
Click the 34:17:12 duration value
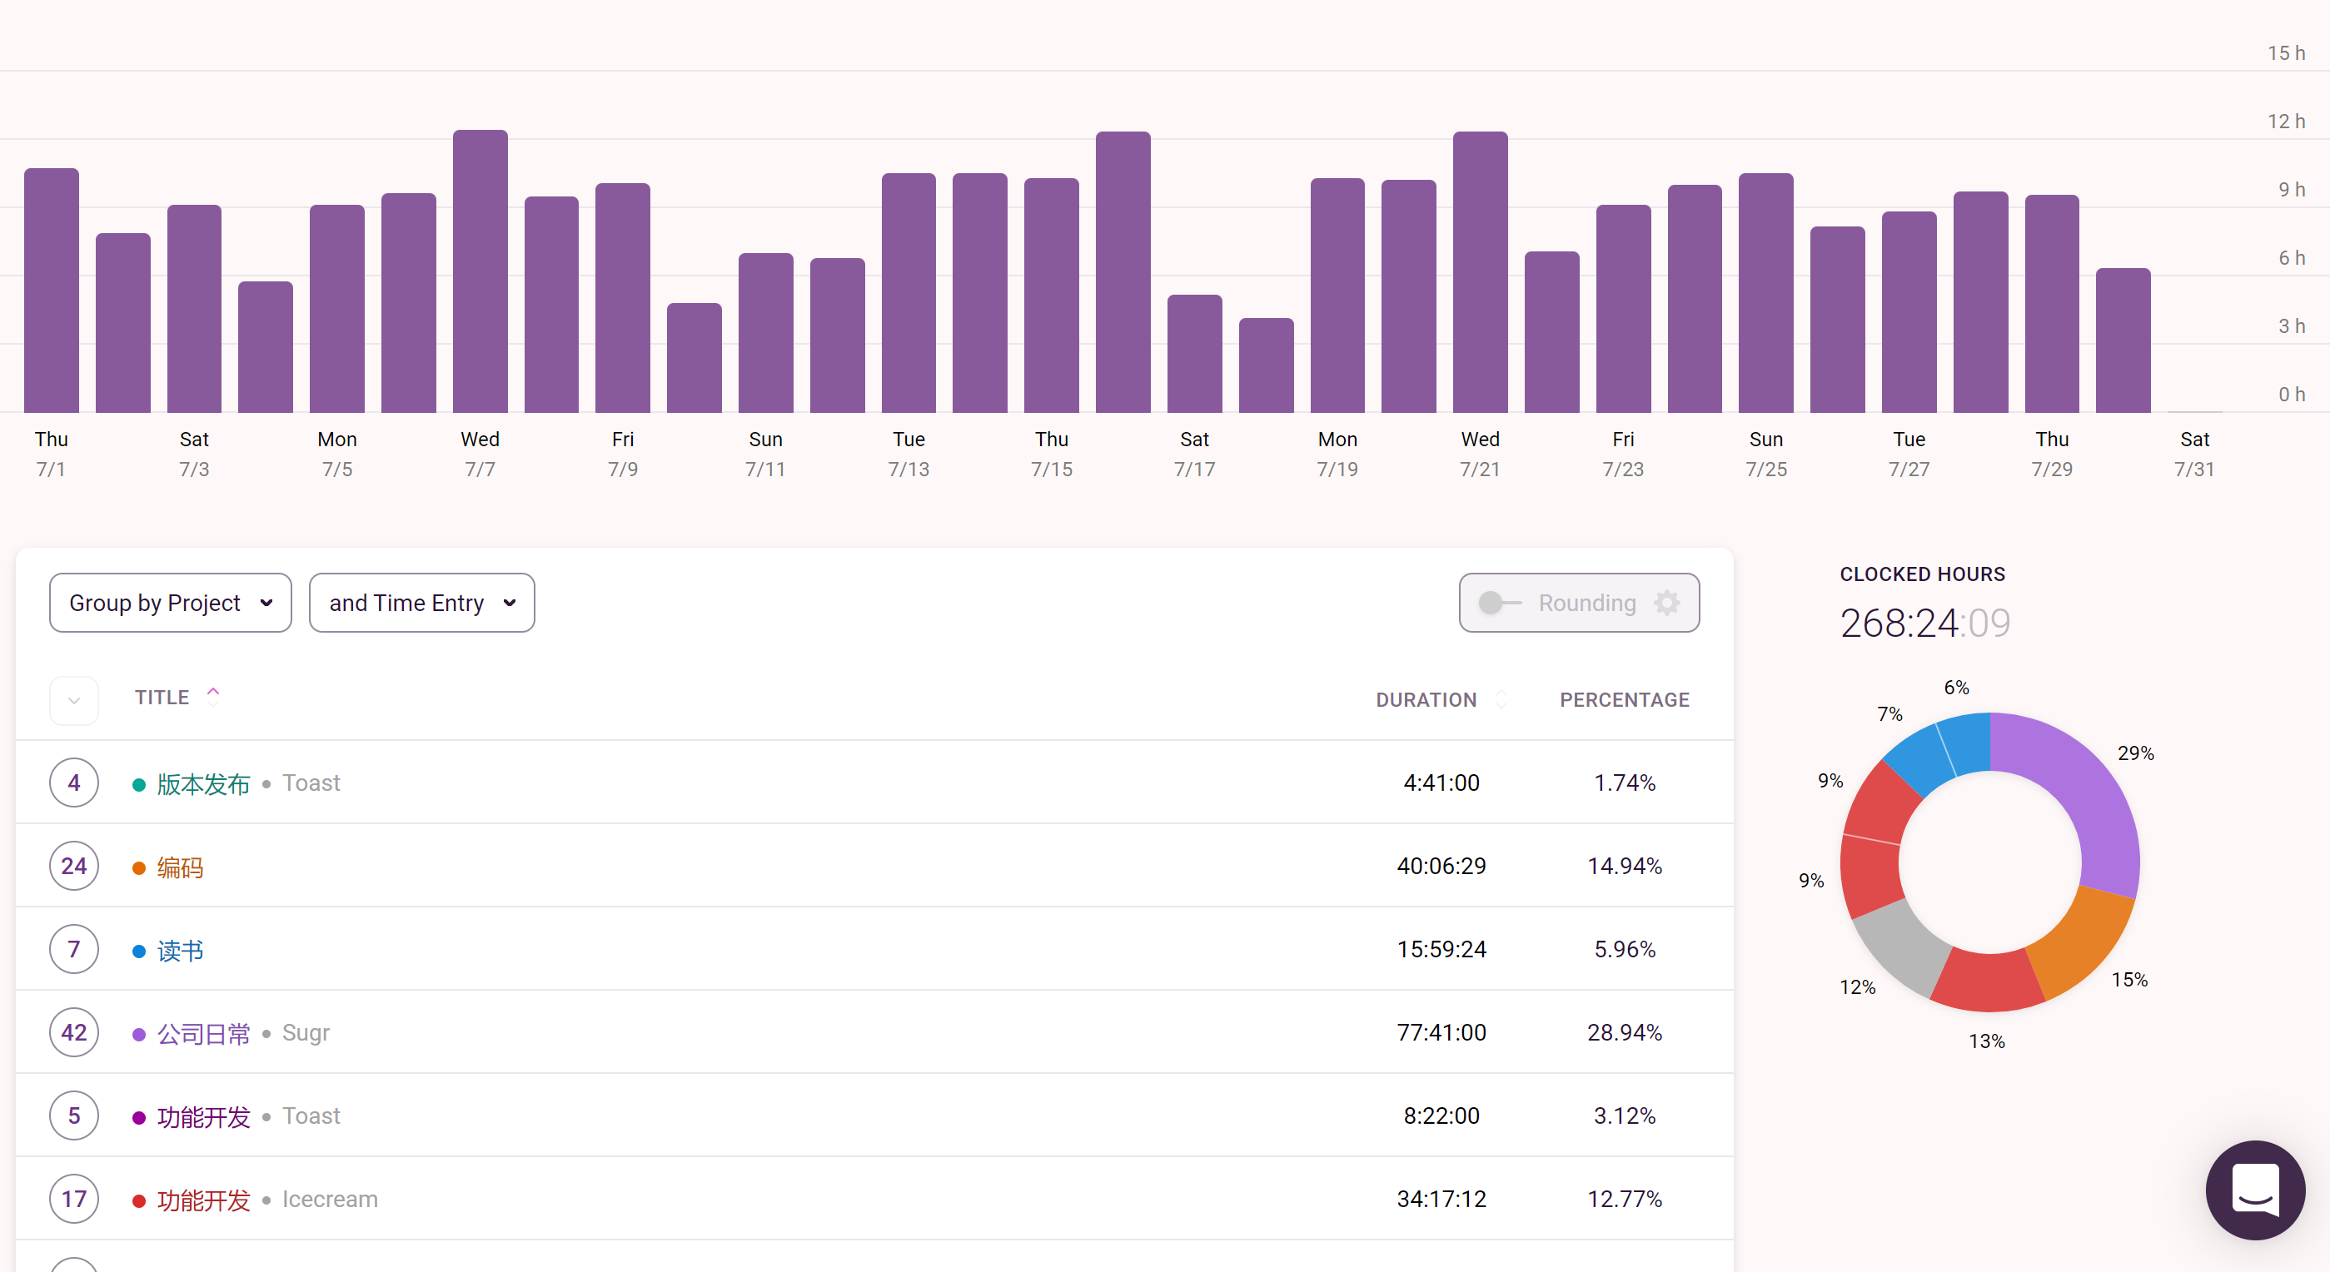click(1441, 1199)
